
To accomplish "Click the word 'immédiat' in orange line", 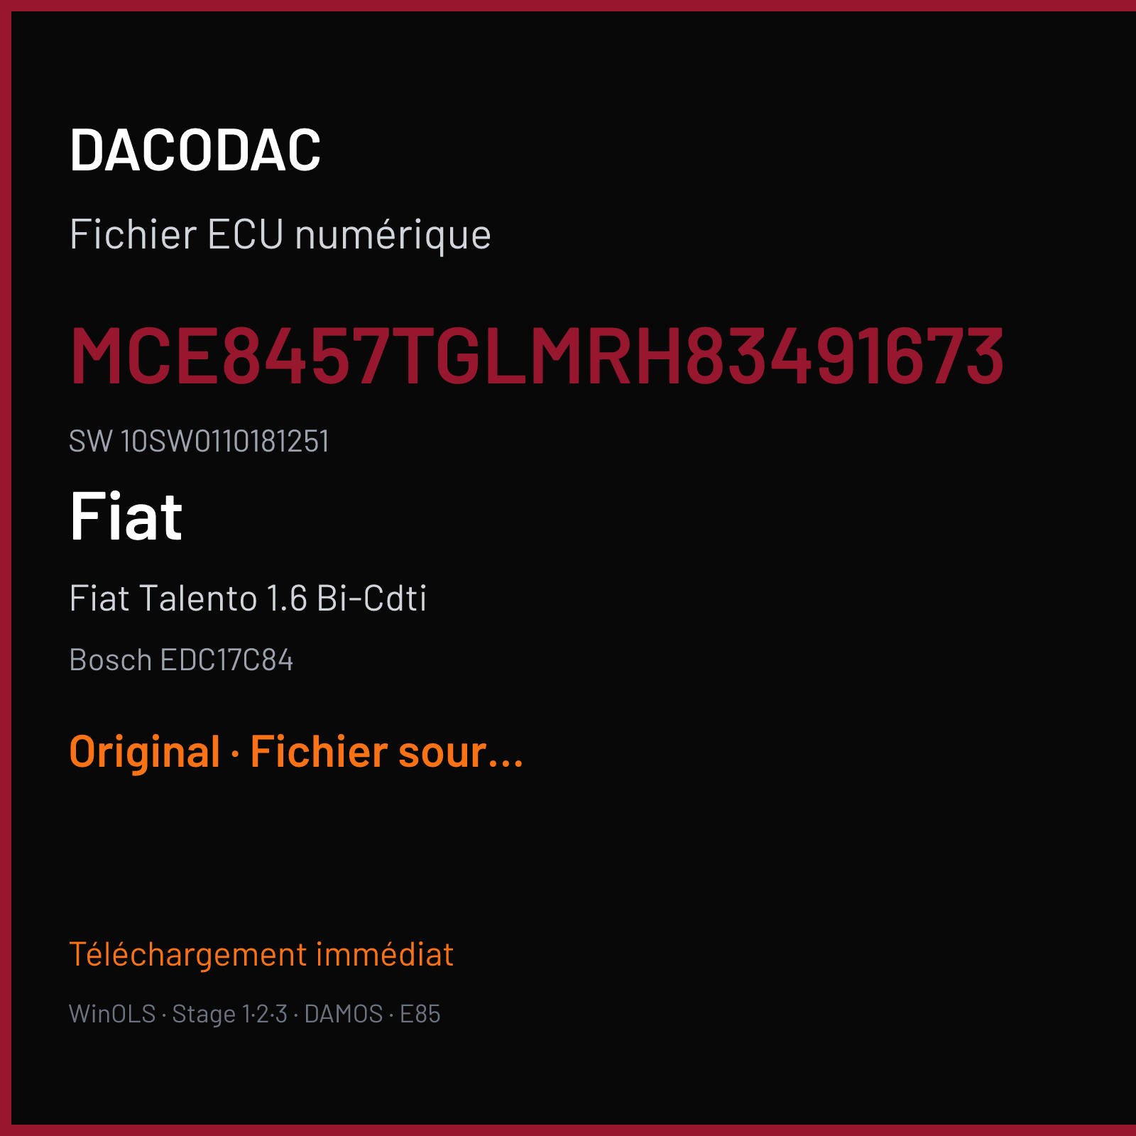I will pos(385,954).
